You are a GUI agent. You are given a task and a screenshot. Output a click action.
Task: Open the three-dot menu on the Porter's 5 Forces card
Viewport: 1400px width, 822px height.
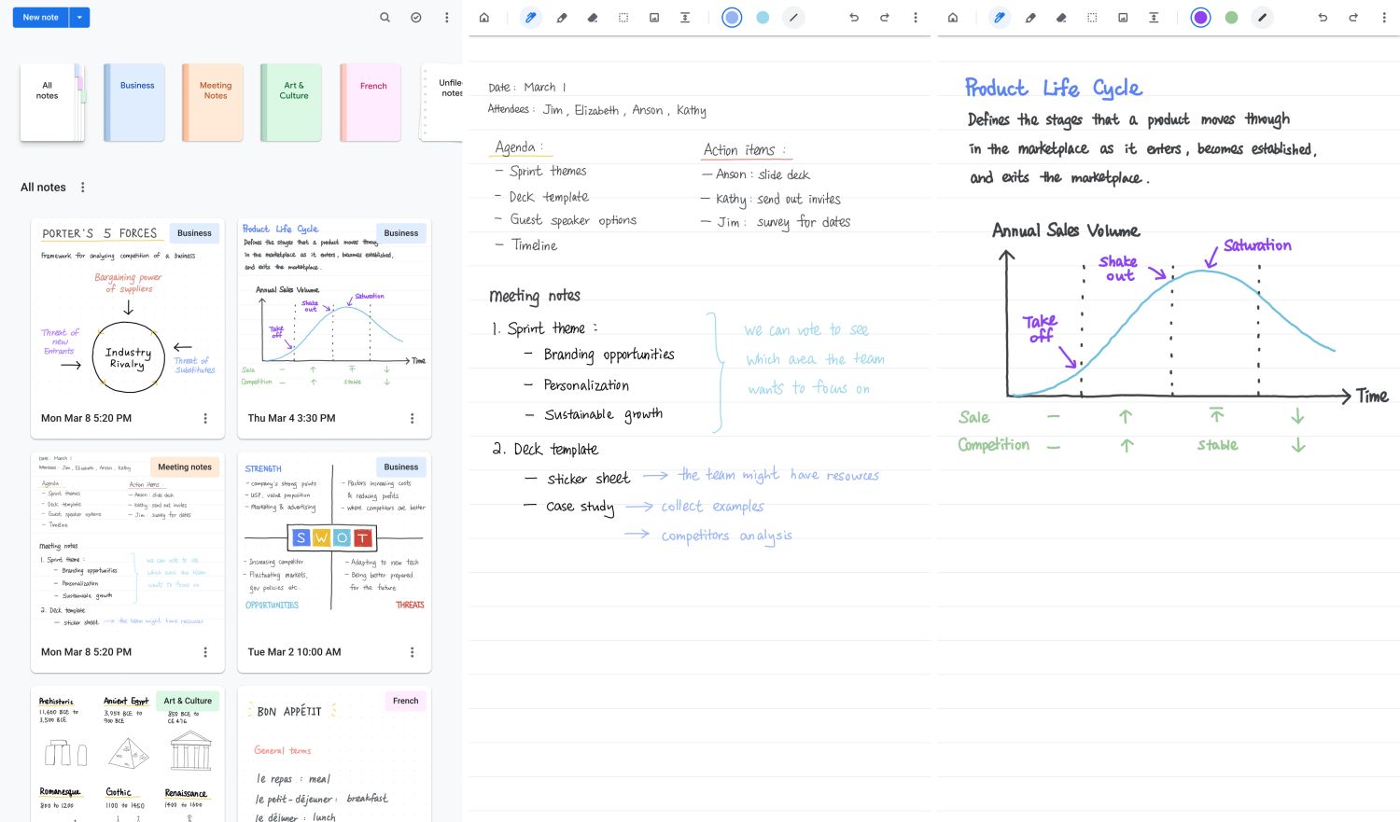pyautogui.click(x=205, y=419)
